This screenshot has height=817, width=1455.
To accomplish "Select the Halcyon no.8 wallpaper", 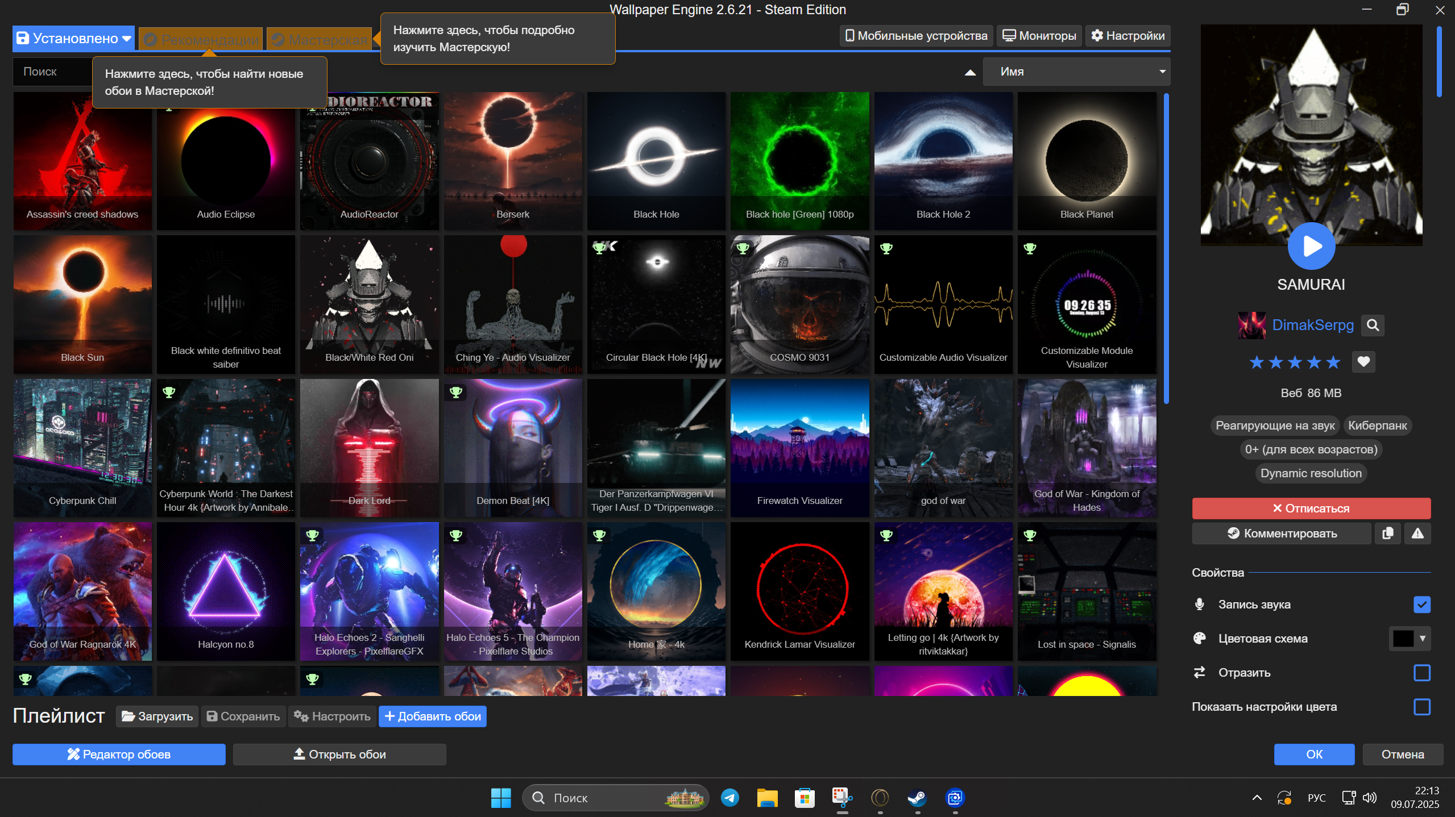I will [x=226, y=591].
